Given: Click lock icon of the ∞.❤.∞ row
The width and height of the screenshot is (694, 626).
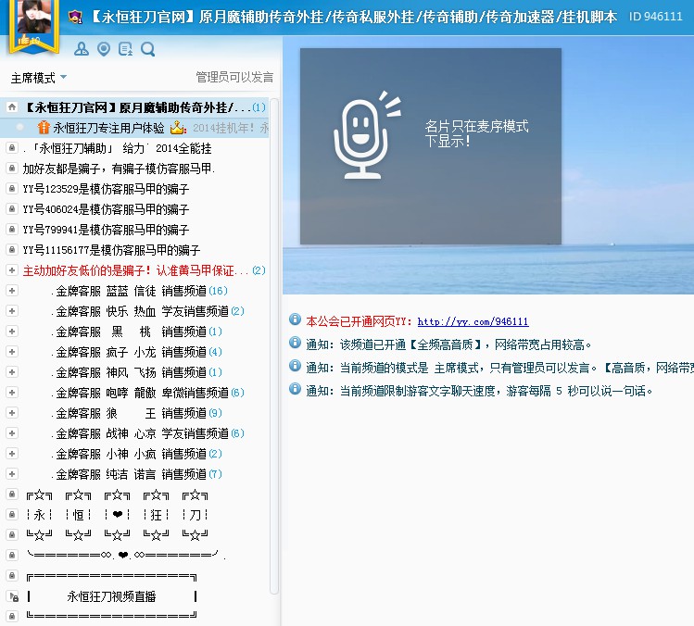Looking at the screenshot, I should [12, 555].
